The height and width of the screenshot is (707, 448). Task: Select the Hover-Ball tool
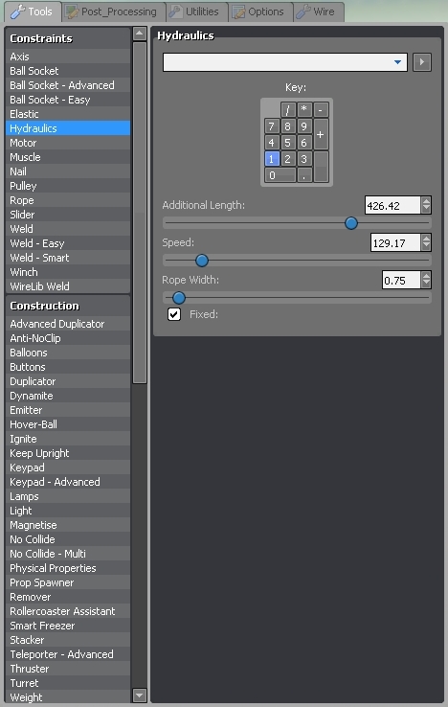coord(68,424)
